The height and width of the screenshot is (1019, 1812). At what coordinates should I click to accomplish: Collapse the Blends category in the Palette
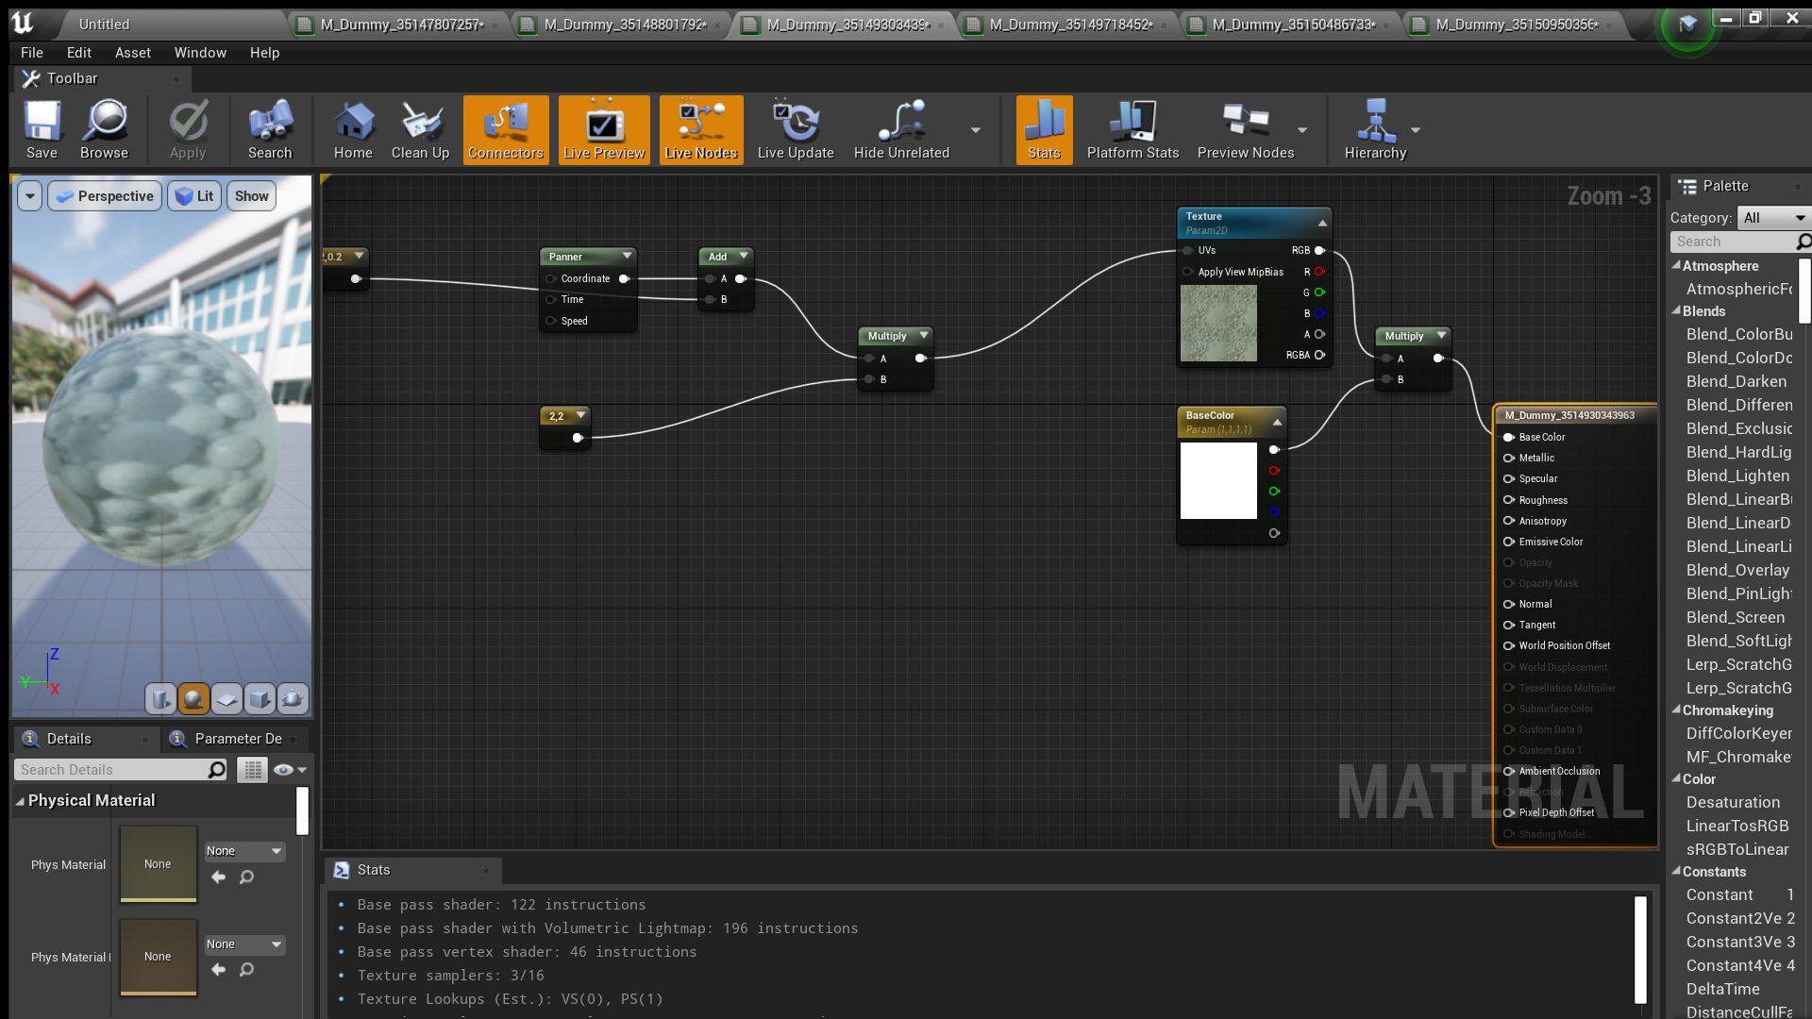(x=1677, y=311)
